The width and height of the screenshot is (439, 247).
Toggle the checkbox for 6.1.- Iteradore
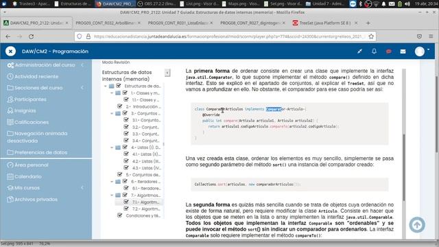(126, 188)
